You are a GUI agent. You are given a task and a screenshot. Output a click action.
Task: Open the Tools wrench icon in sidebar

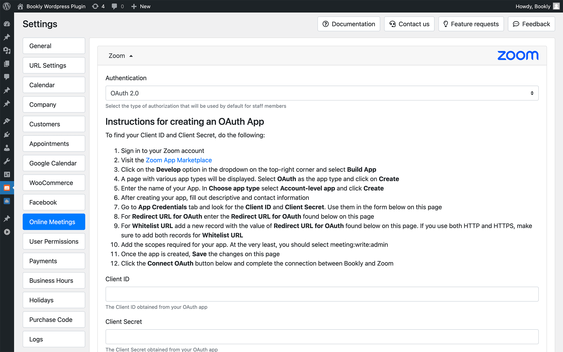(x=7, y=161)
